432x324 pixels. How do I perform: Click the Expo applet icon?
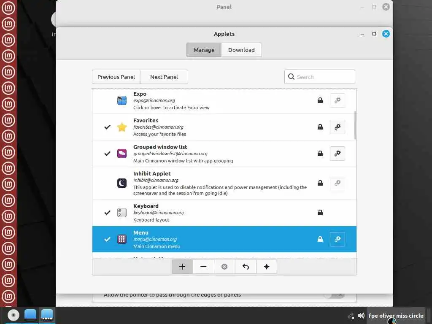(x=122, y=100)
